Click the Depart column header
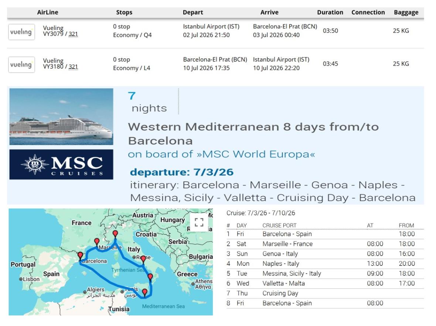Image resolution: width=436 pixels, height=326 pixels. [193, 13]
